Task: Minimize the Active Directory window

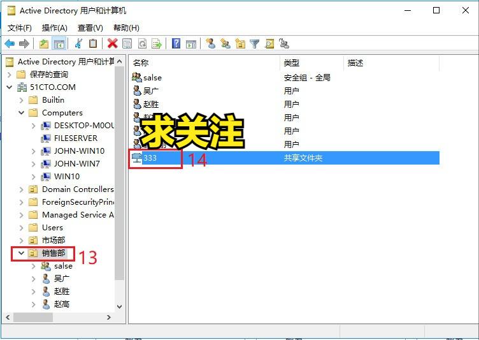Action: [x=408, y=10]
